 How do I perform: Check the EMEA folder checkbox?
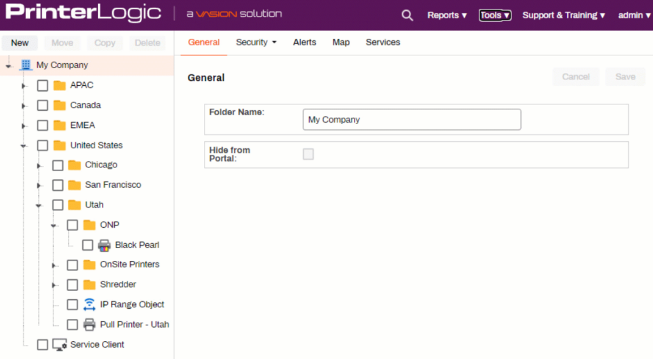[x=43, y=125]
